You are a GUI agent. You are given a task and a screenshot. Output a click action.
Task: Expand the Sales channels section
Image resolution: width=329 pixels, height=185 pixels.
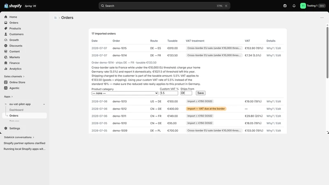(x=14, y=76)
